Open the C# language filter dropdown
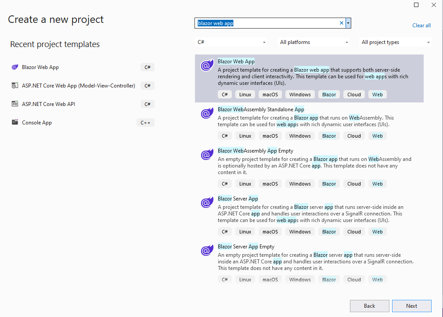This screenshot has width=443, height=317. click(231, 42)
